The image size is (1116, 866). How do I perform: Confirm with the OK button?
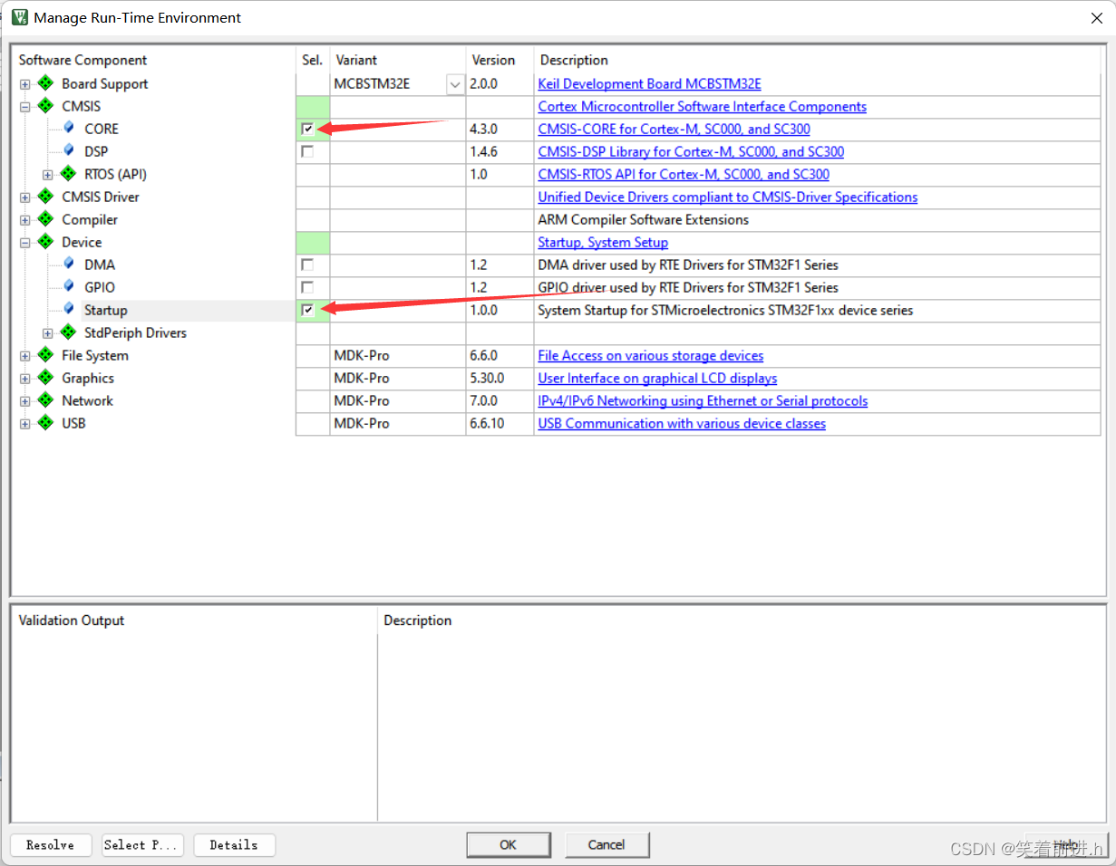(508, 844)
